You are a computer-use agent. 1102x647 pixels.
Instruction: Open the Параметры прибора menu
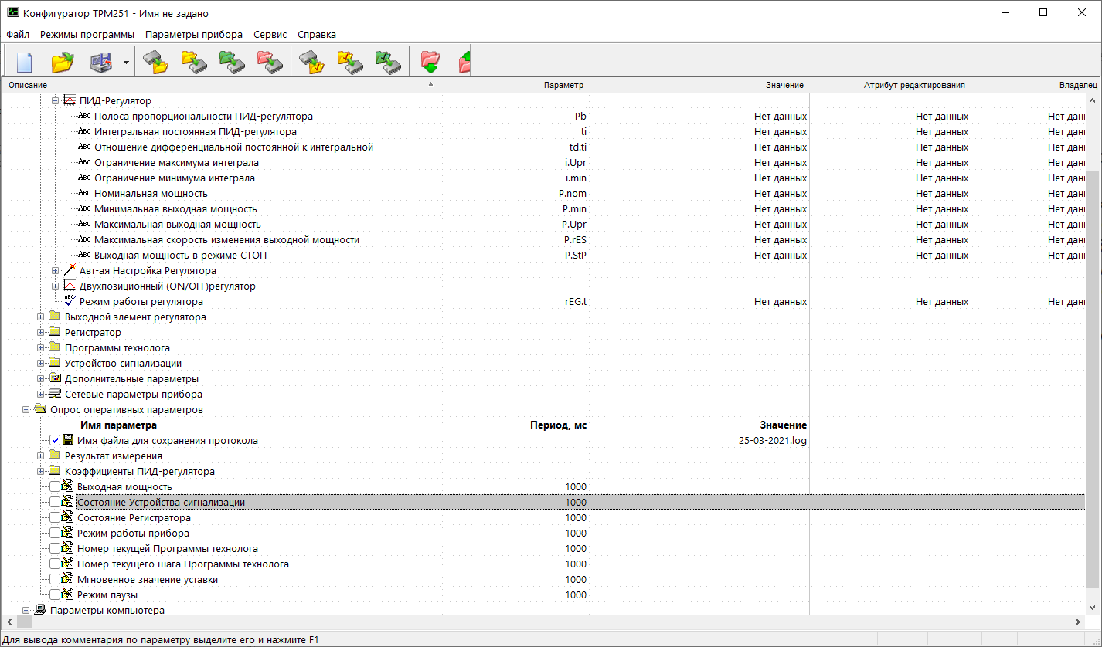[194, 35]
